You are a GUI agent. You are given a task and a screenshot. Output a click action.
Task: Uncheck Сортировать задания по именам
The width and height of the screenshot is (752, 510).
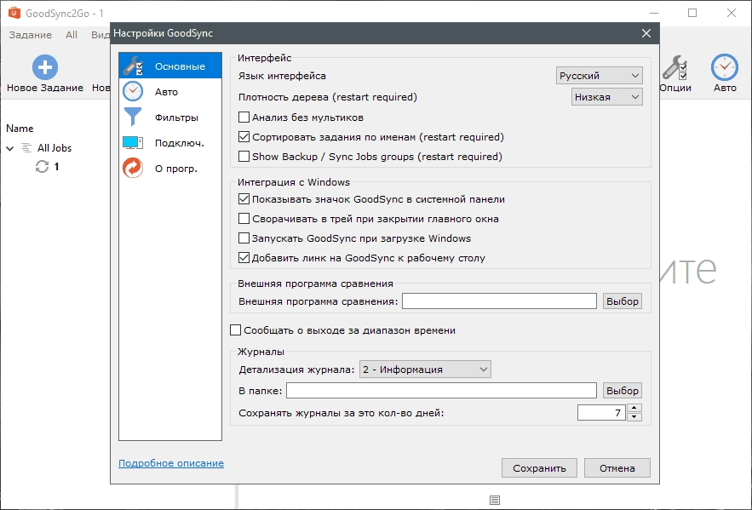pos(244,136)
